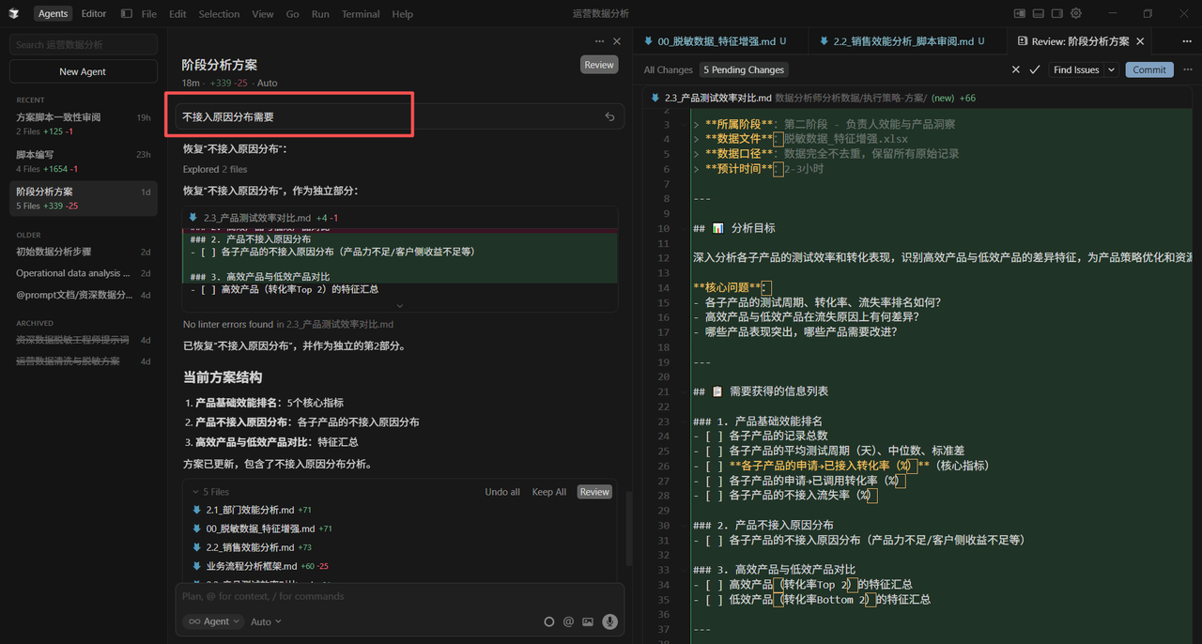Viewport: 1202px width, 644px height.
Task: Toggle the primary sidebar layout control
Action: click(x=1021, y=13)
